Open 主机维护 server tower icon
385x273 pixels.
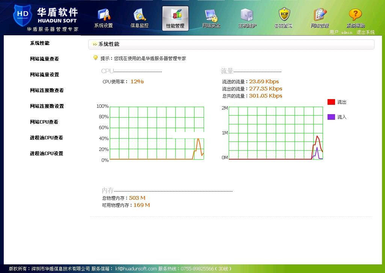coord(247,15)
